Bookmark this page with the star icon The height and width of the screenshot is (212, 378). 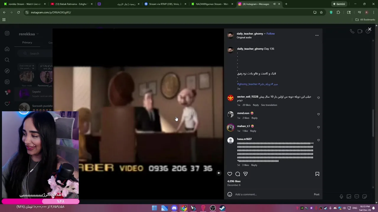tap(321, 12)
